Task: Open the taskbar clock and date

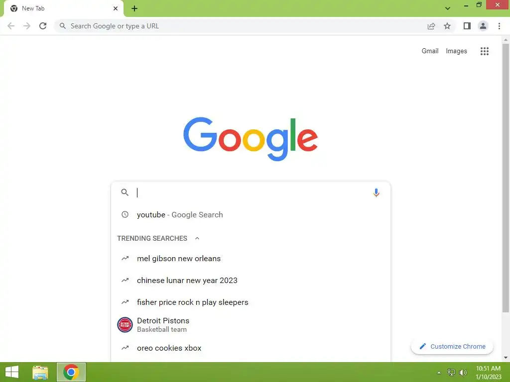Action: point(488,373)
